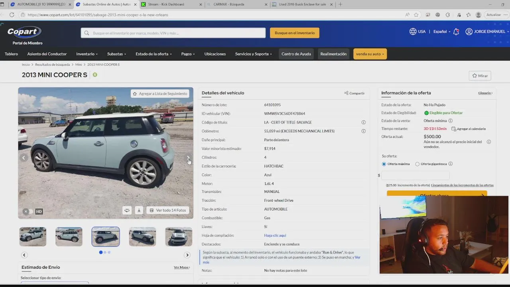Show previous thumbnails with left arrow
The width and height of the screenshot is (510, 287).
[x=24, y=255]
